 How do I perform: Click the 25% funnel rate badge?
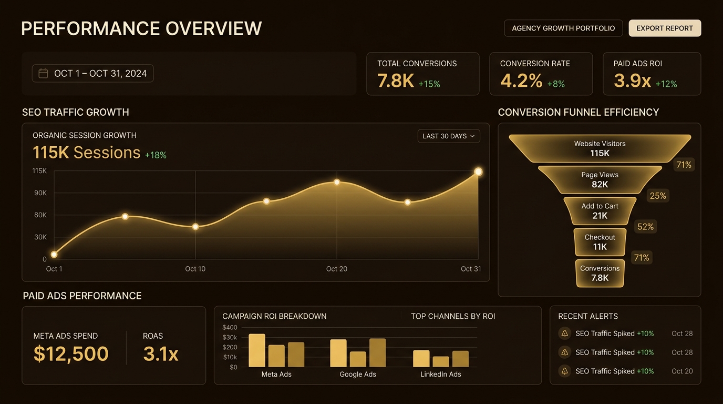pyautogui.click(x=658, y=196)
